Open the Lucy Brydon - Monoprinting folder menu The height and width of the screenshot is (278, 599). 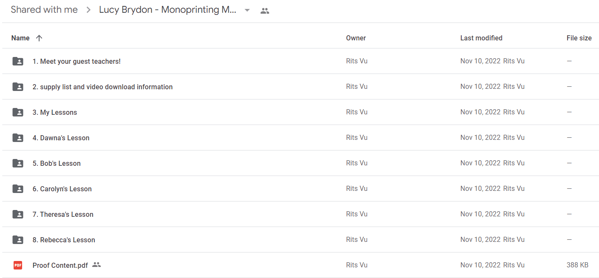click(167, 10)
